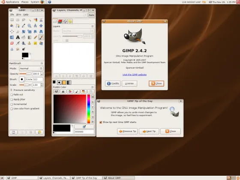Screen dimensions: 240x180
Task: Select the Clone stamp tool
Action: click(x=30, y=43)
